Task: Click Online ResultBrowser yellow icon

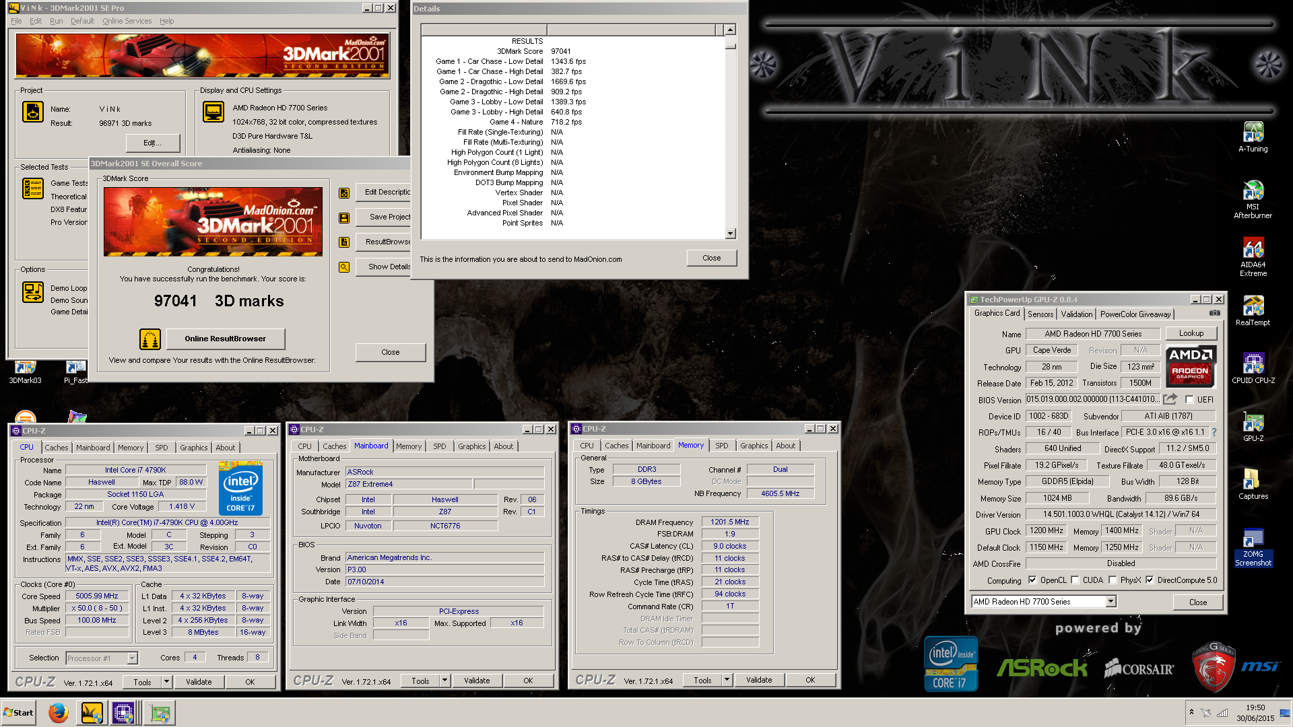Action: [x=150, y=339]
